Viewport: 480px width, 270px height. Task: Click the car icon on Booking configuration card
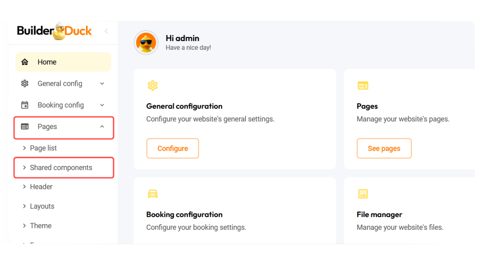click(x=153, y=194)
